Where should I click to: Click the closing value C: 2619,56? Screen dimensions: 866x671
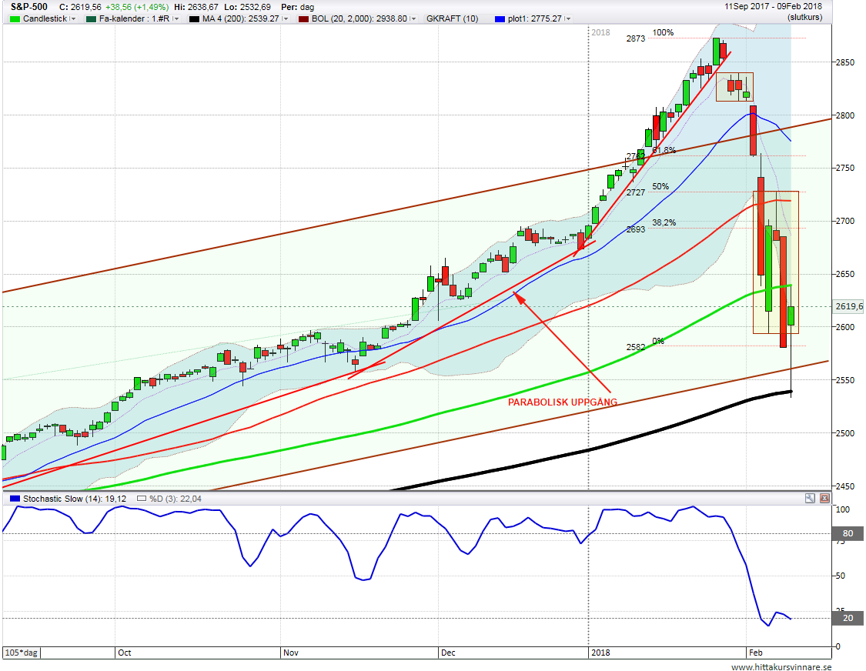(x=80, y=7)
